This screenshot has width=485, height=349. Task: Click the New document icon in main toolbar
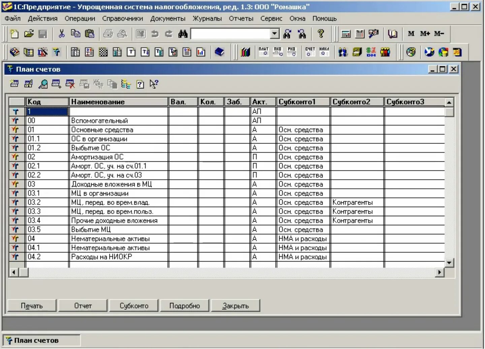pos(14,34)
